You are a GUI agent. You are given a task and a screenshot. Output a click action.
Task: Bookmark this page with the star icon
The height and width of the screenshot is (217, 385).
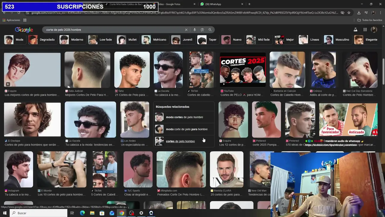tap(349, 13)
